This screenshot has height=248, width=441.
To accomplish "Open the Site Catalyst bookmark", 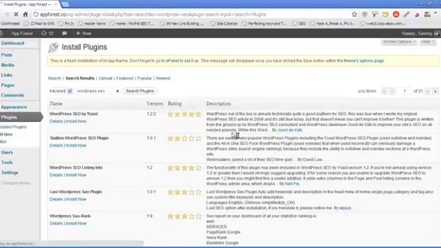I will click(224, 23).
